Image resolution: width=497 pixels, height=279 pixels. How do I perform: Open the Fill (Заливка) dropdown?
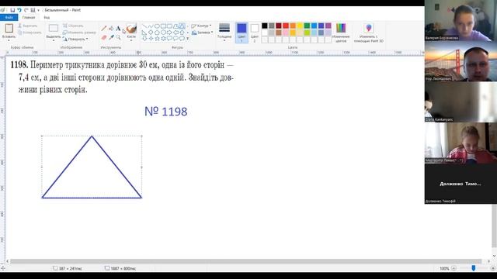[202, 33]
